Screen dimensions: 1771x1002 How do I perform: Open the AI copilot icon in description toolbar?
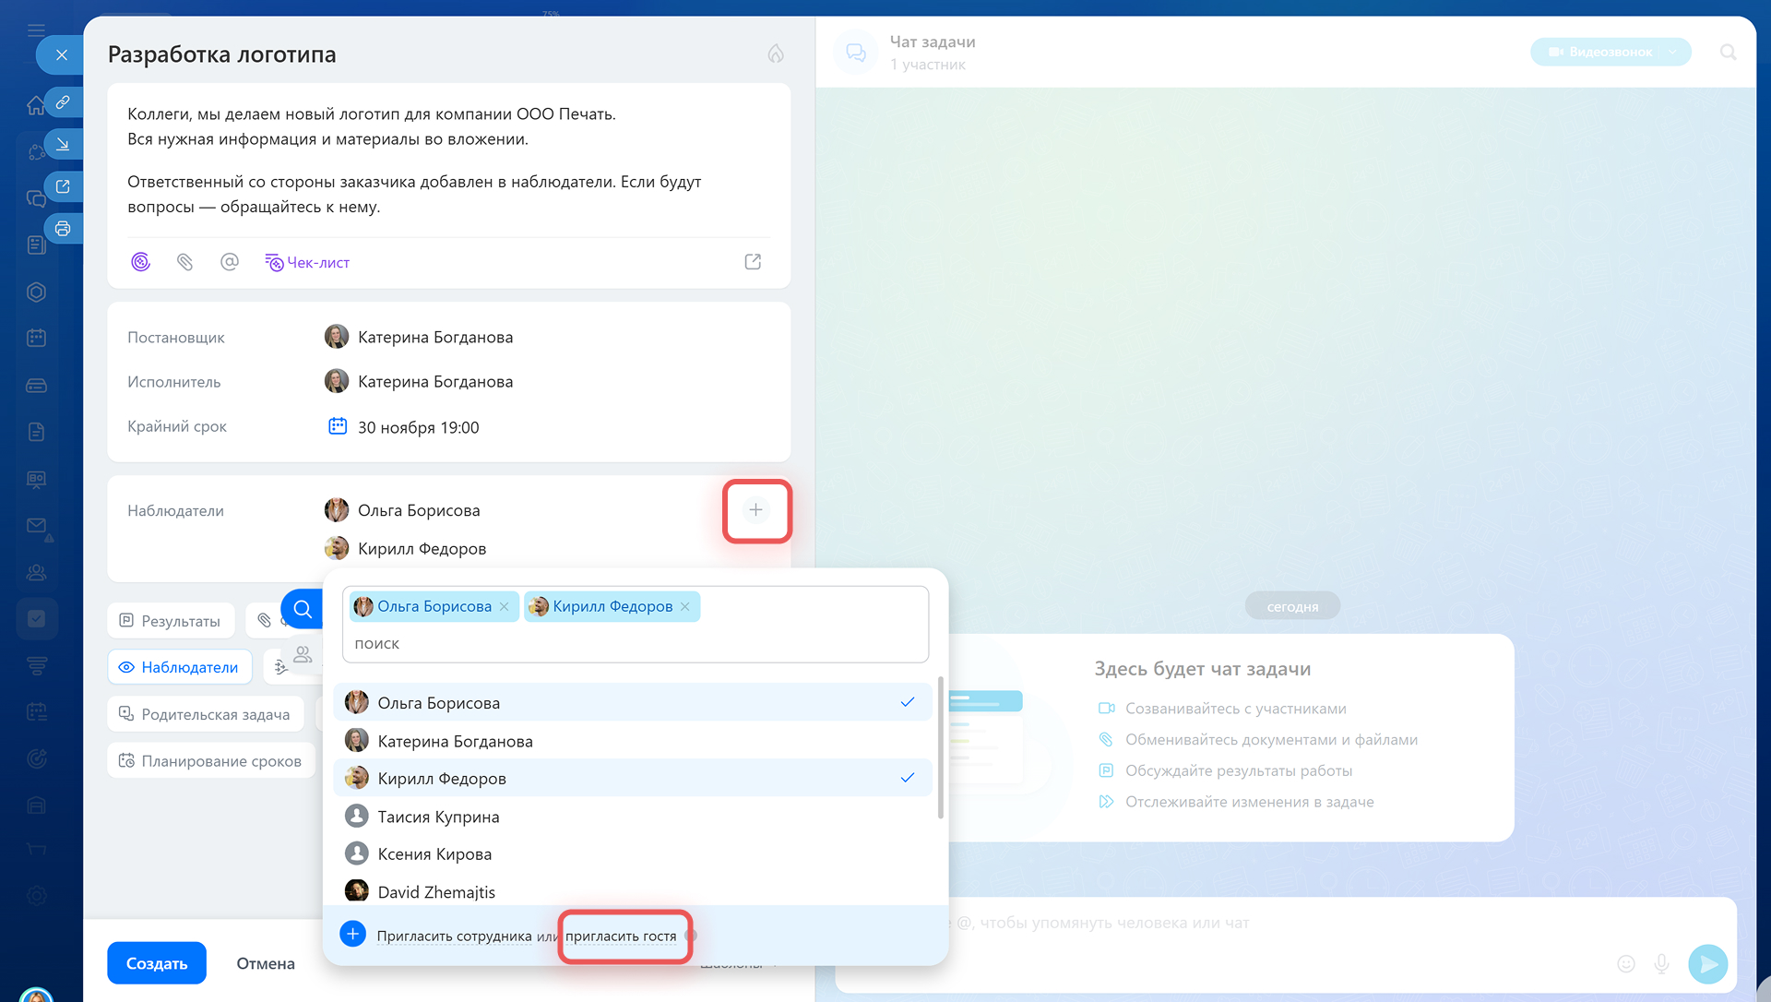click(140, 262)
